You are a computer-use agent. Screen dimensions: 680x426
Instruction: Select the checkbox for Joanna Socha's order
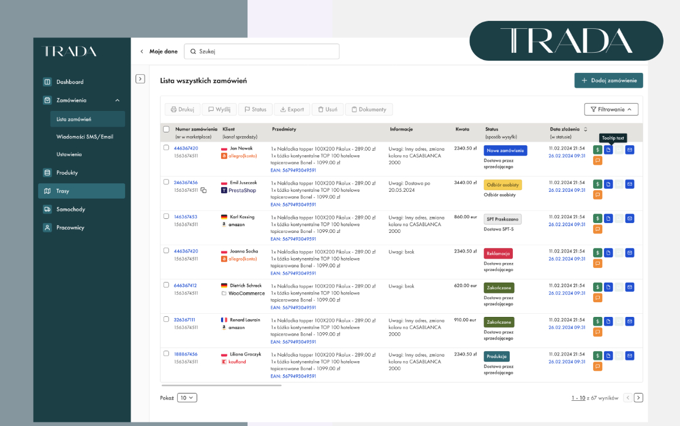[x=166, y=250]
